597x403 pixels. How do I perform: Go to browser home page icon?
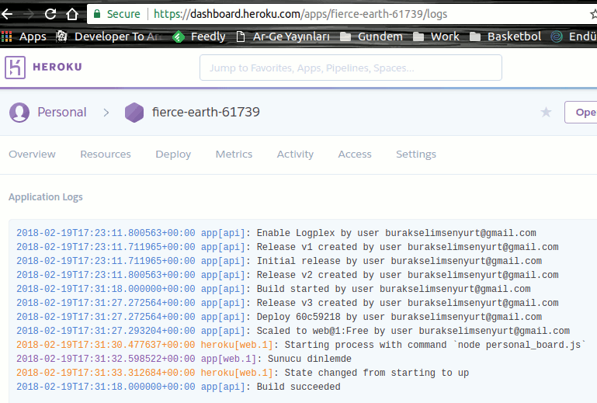pos(71,14)
